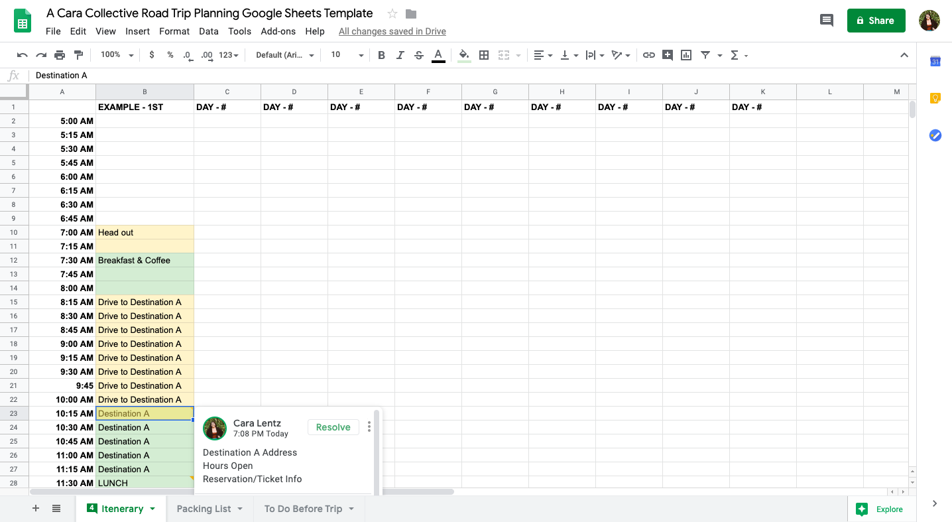The height and width of the screenshot is (522, 952).
Task: Click the horizontal scrollbar
Action: 243,491
